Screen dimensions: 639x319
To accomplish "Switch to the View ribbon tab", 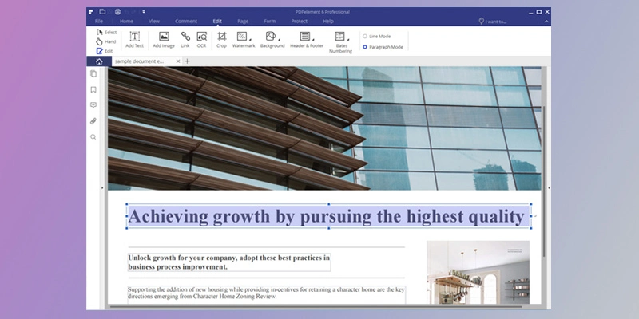I will point(154,22).
